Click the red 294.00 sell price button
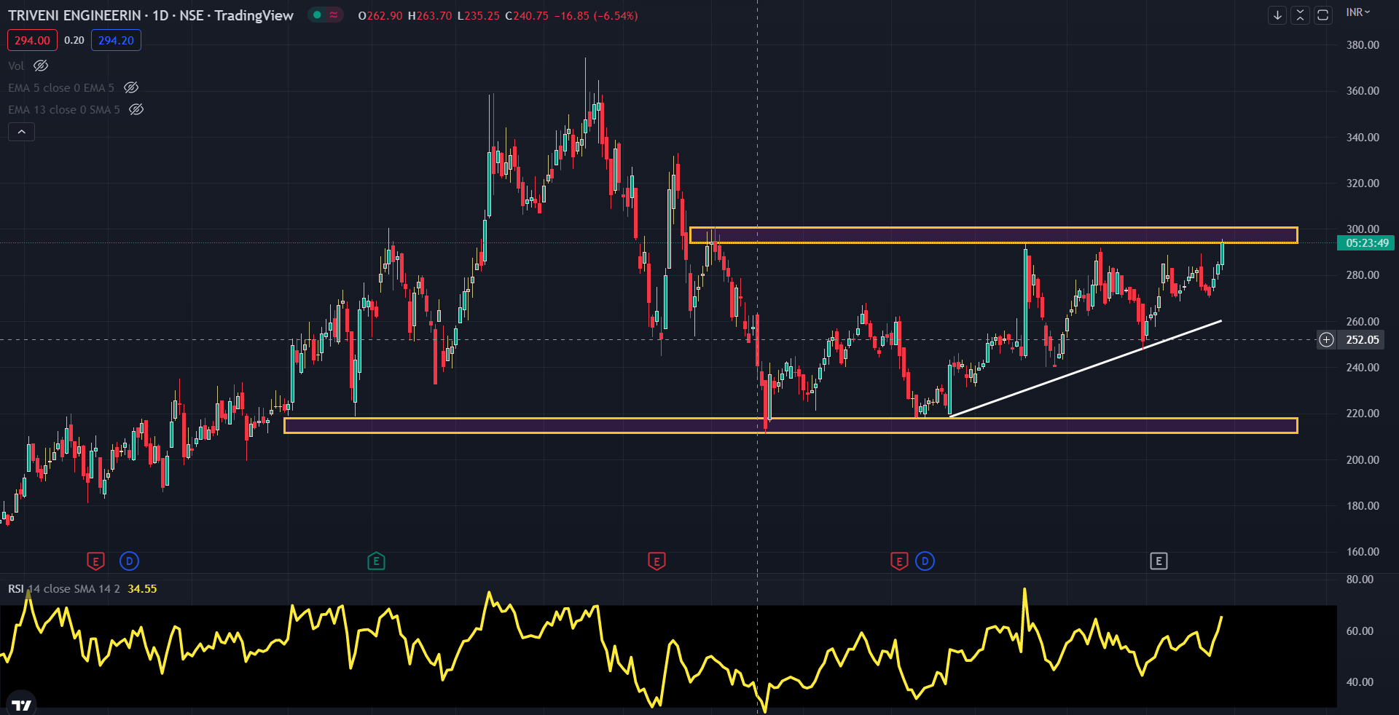Screen dimensions: 1399x715 (x=32, y=41)
